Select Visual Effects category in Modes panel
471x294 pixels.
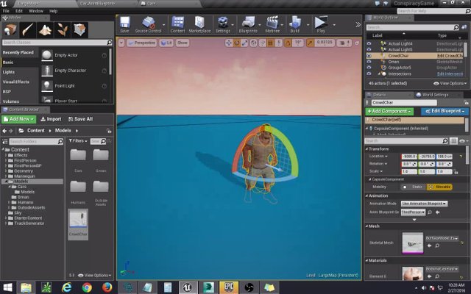pyautogui.click(x=16, y=82)
